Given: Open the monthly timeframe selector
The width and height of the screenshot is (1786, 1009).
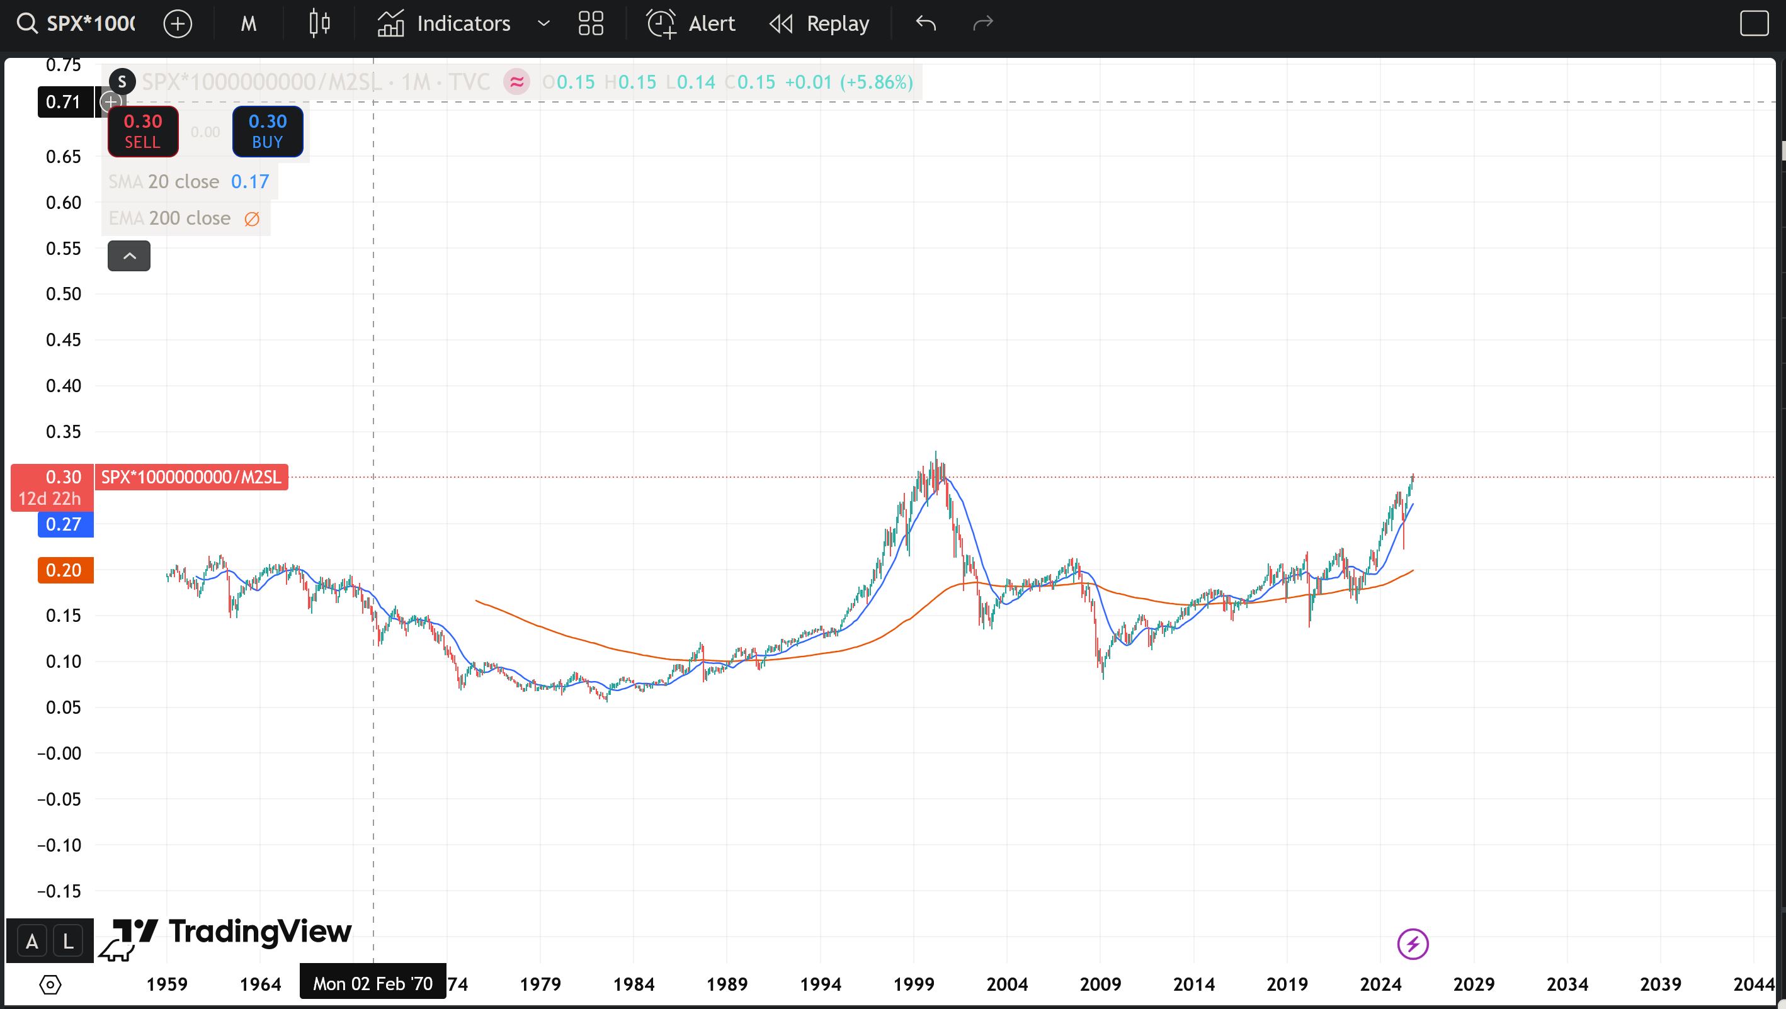Looking at the screenshot, I should [248, 23].
